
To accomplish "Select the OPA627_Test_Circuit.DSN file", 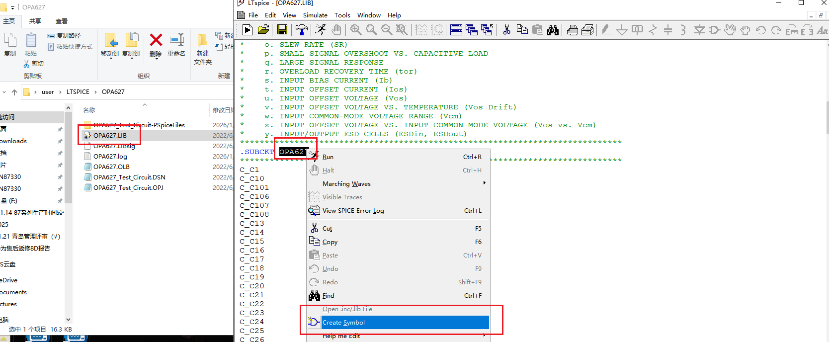I will tap(129, 177).
